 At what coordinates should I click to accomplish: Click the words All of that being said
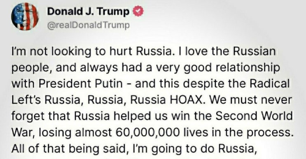69,149
